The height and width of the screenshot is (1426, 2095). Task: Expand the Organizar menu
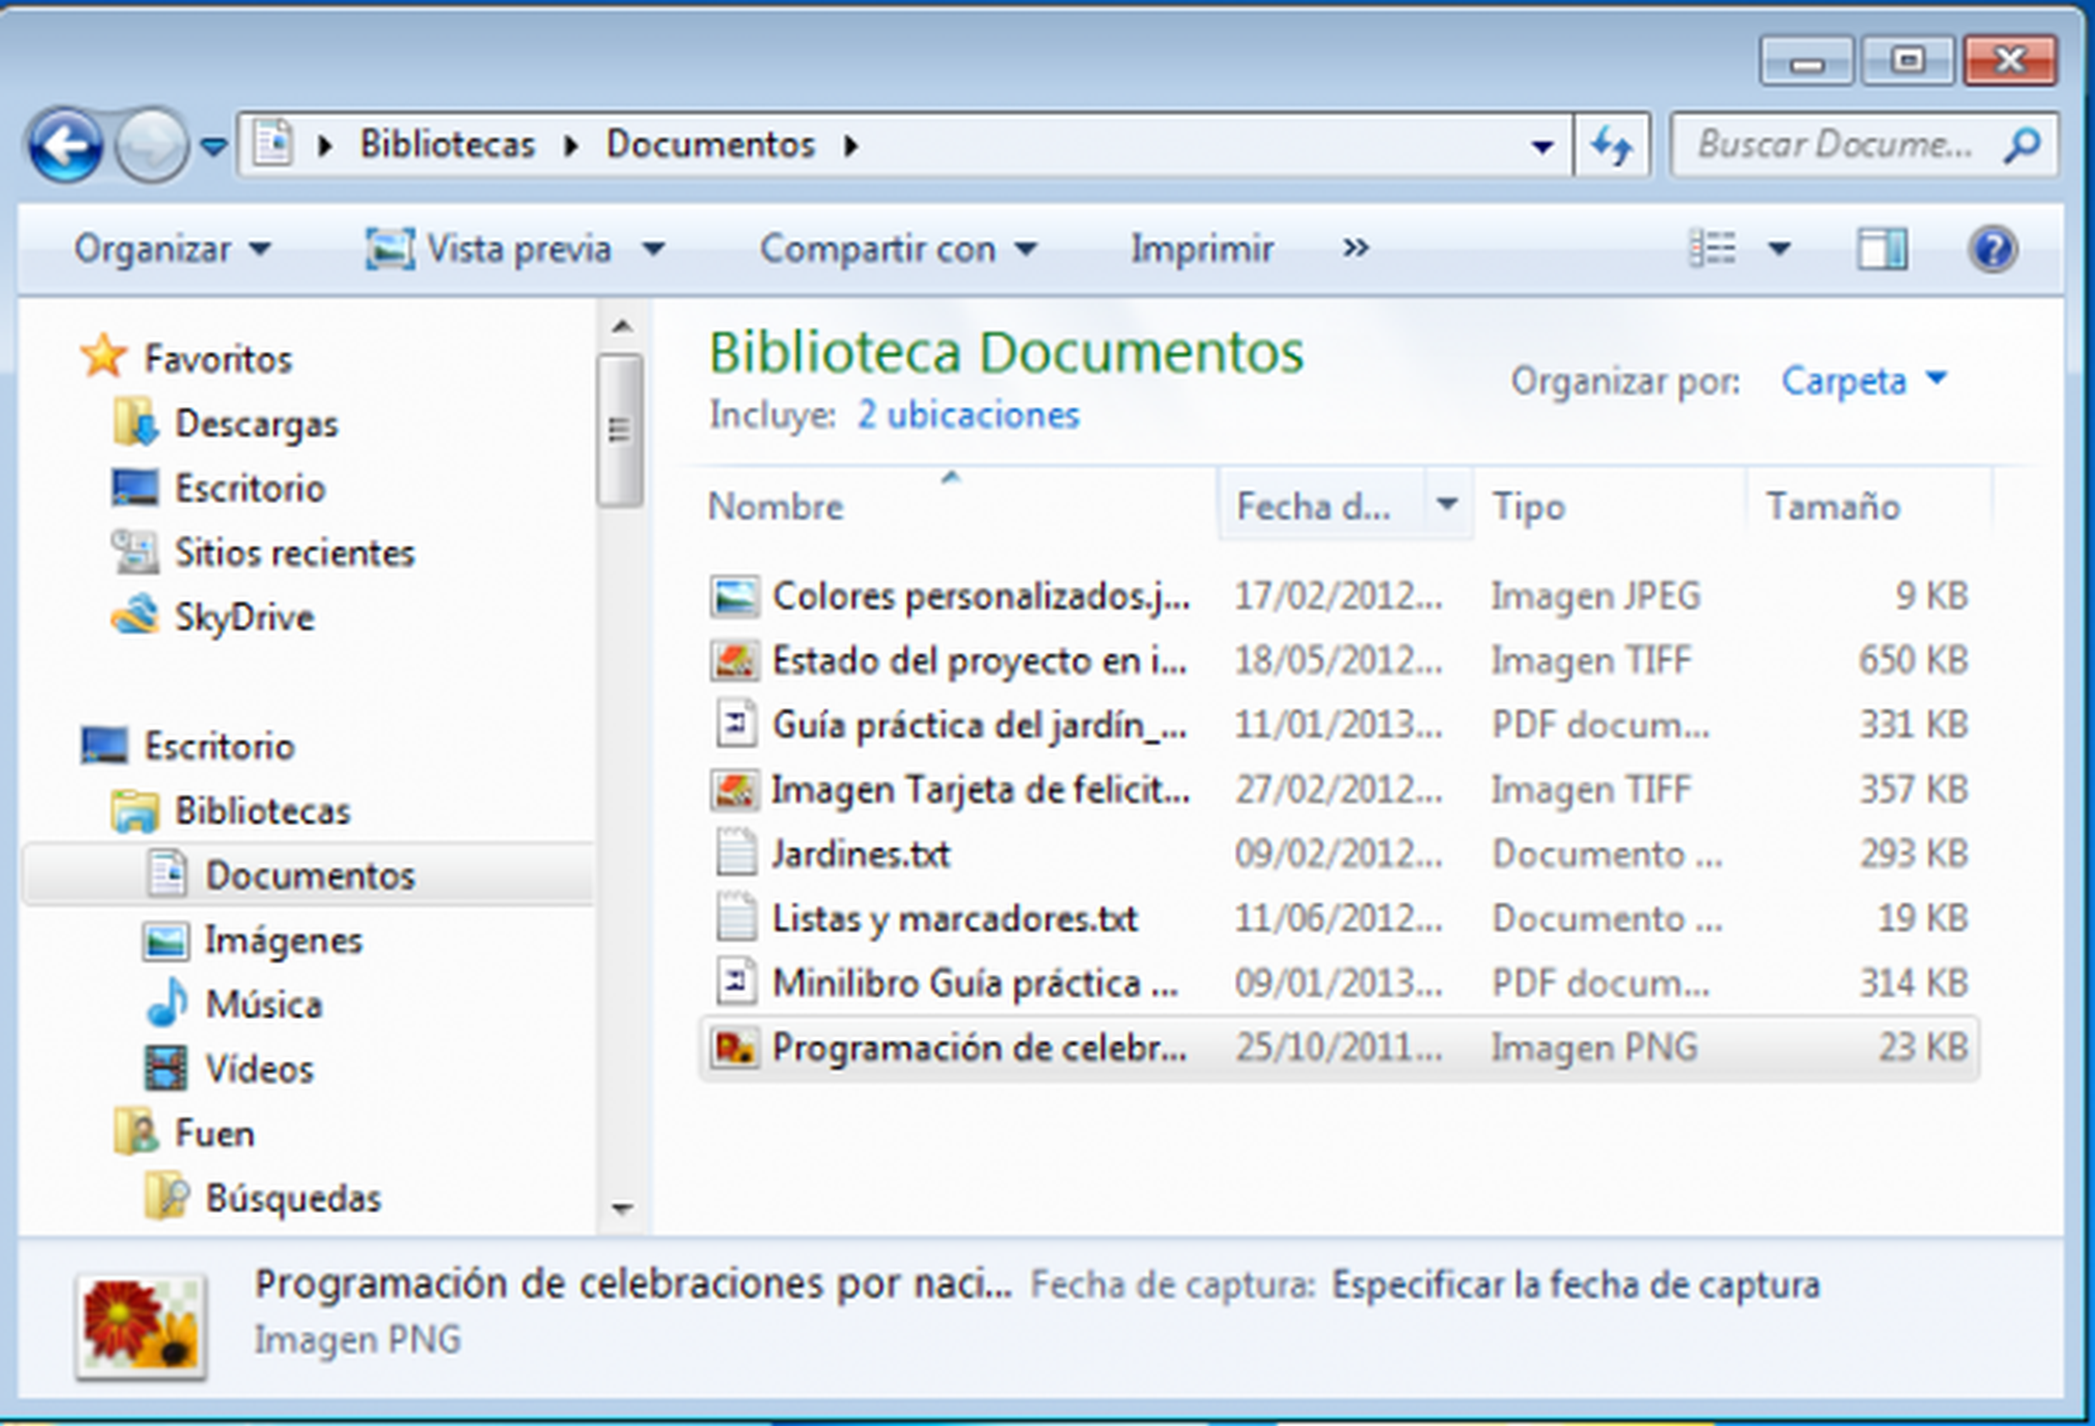pos(171,249)
